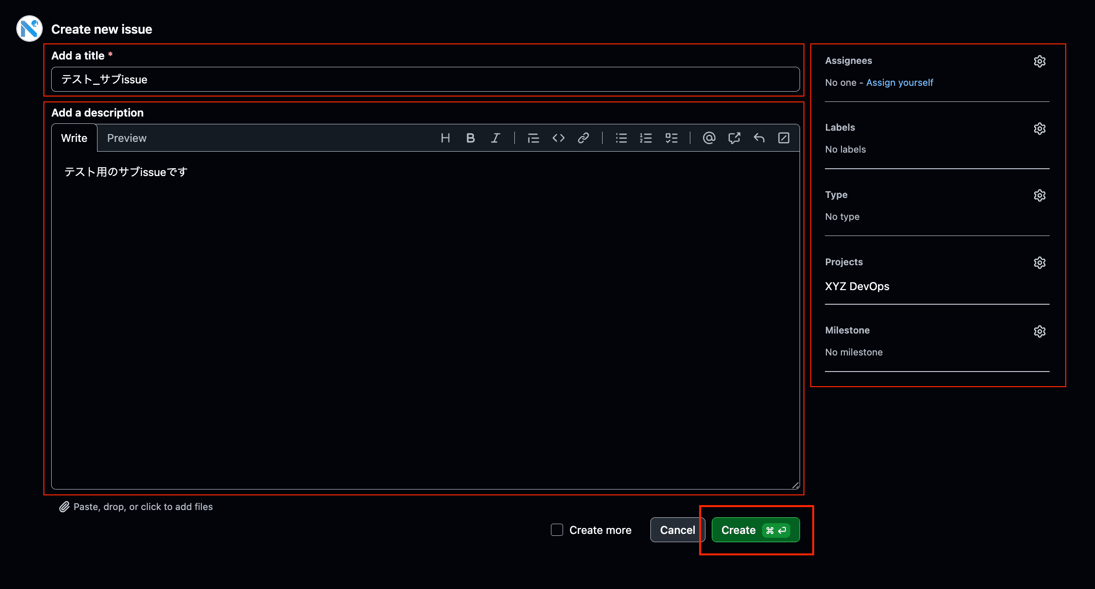
Task: Click the issue title input field
Action: pyautogui.click(x=425, y=79)
